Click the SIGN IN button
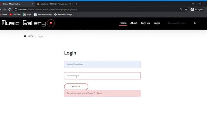207x116 pixels. [76, 87]
